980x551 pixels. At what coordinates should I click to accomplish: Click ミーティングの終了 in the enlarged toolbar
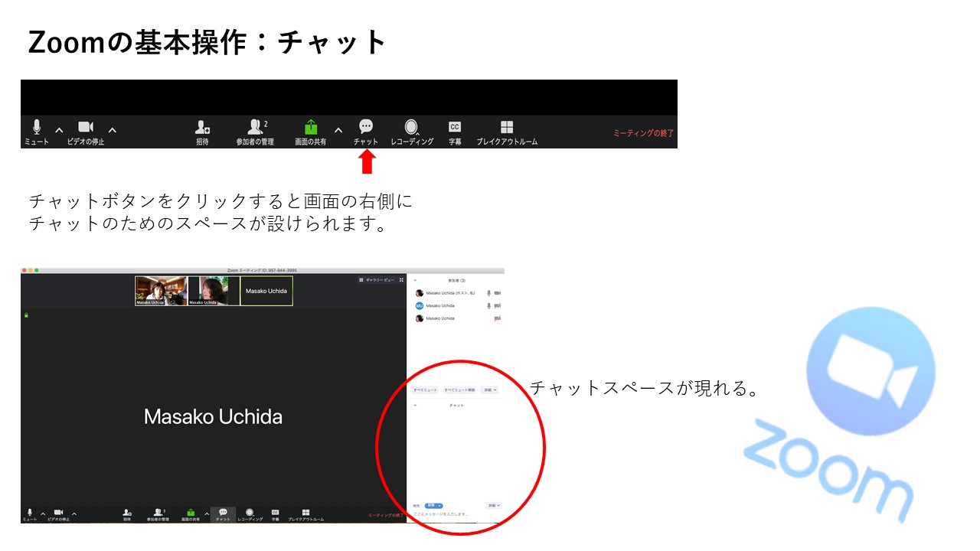[x=643, y=133]
